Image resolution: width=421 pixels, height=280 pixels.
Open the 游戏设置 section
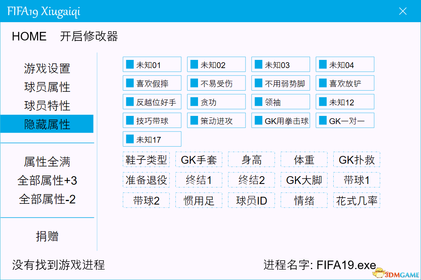pos(47,68)
